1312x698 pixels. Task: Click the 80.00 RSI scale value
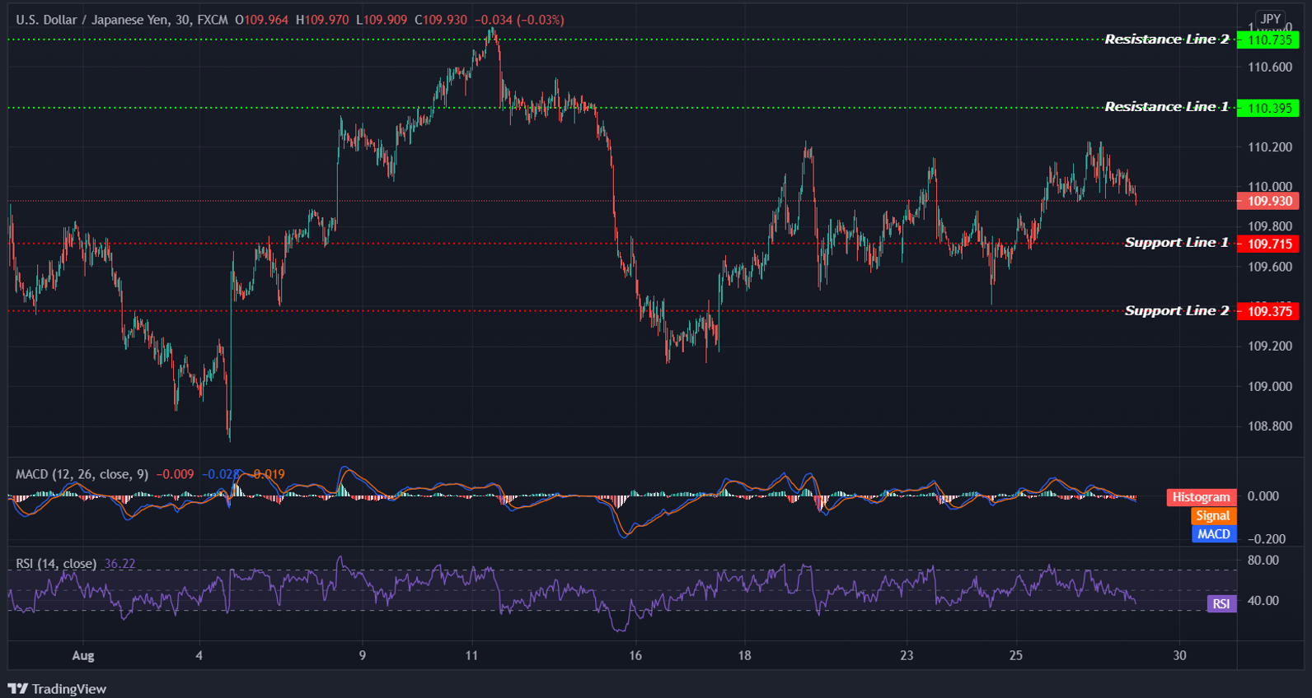[1263, 560]
